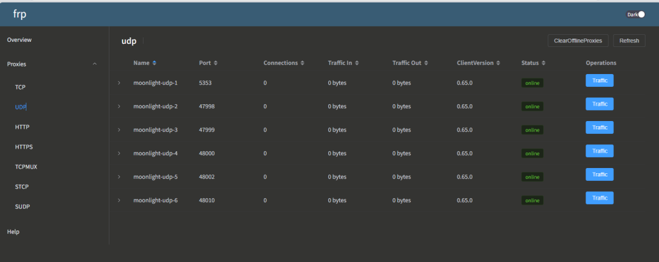Click the Port column sort arrows
The height and width of the screenshot is (262, 659).
[x=216, y=63]
